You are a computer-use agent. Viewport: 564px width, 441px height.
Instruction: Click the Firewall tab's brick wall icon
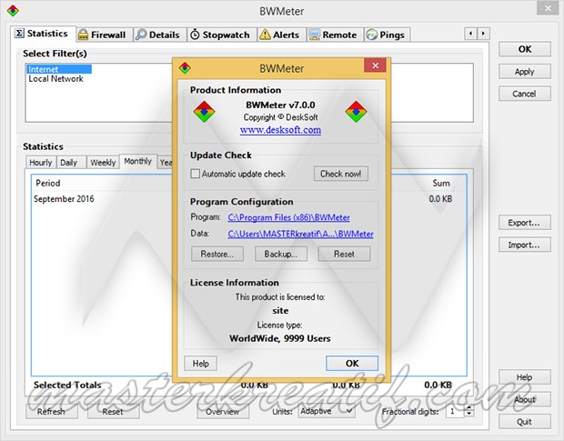point(84,35)
